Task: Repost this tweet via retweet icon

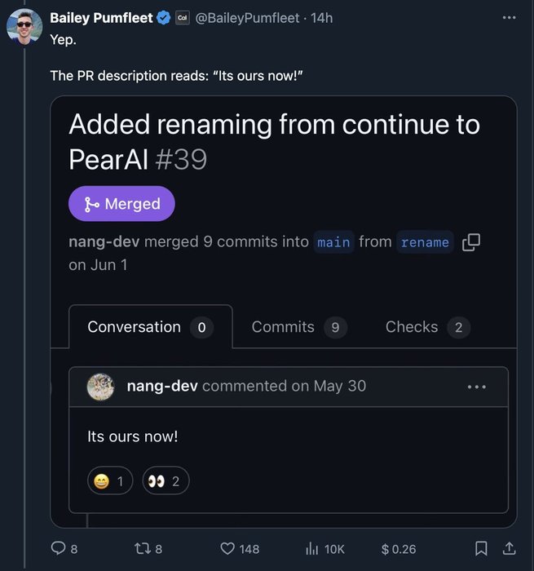Action: point(142,549)
